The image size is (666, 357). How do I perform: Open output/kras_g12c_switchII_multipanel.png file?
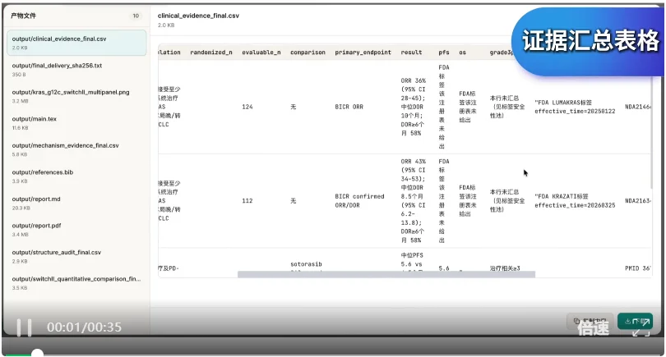(x=77, y=96)
